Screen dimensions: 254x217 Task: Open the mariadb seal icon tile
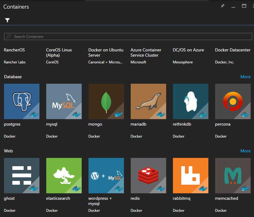(148, 101)
